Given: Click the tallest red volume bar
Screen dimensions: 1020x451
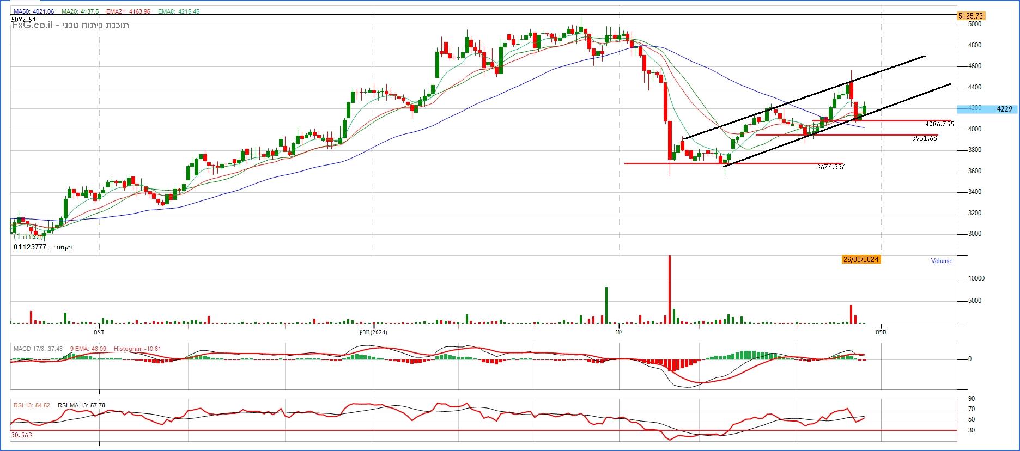Looking at the screenshot, I should point(669,289).
